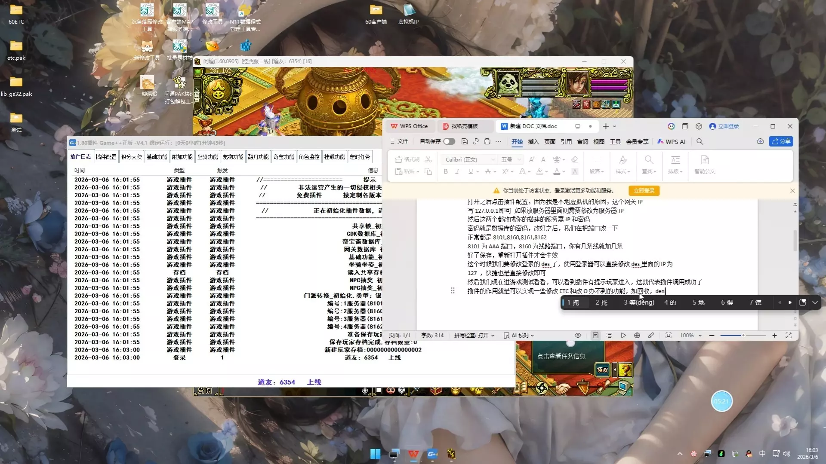
Task: Click the focus mode icon beside 100%
Action: click(x=668, y=336)
